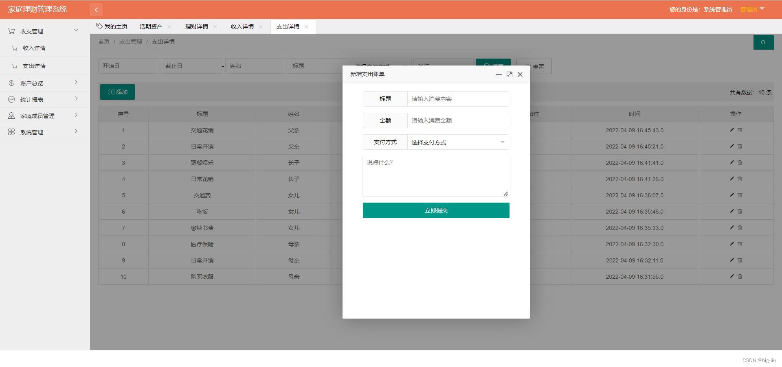782x367 pixels.
Task: Go to 支出管理 breadcrumb link
Action: click(131, 42)
